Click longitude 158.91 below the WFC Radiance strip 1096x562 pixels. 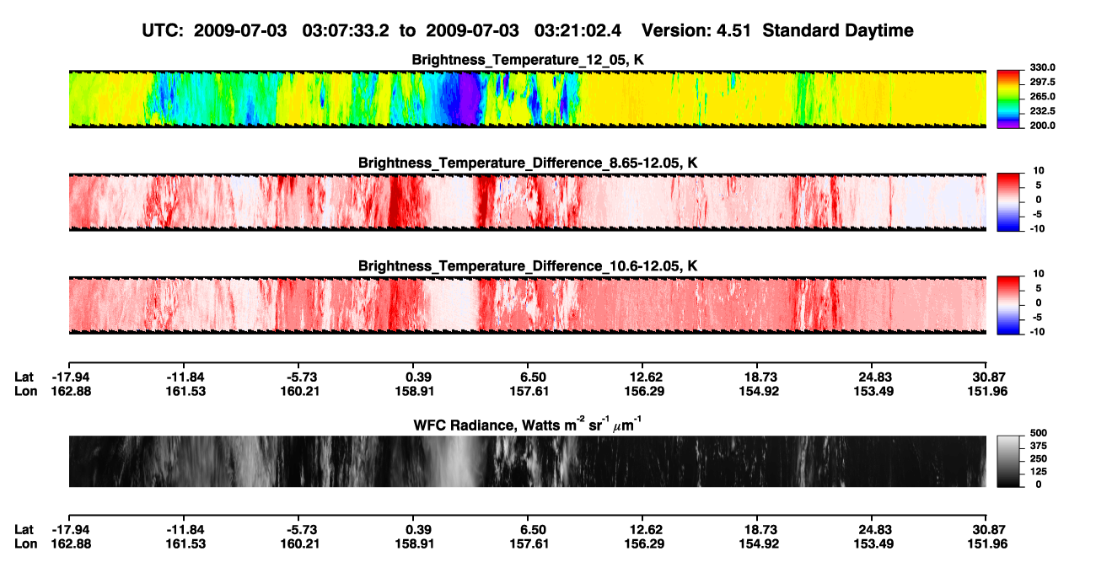416,544
